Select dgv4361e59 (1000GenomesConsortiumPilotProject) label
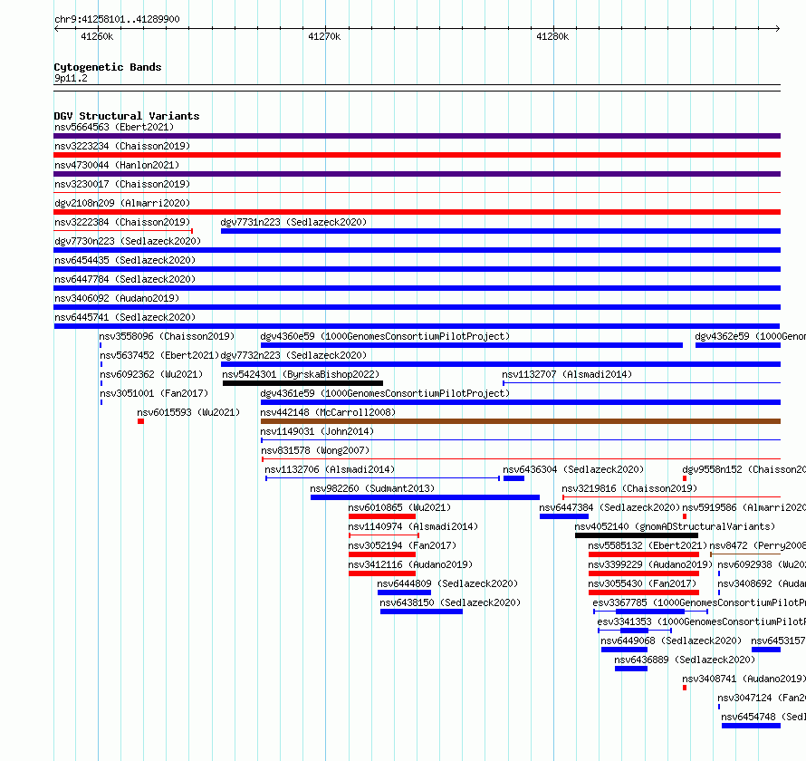This screenshot has height=761, width=806. point(385,393)
